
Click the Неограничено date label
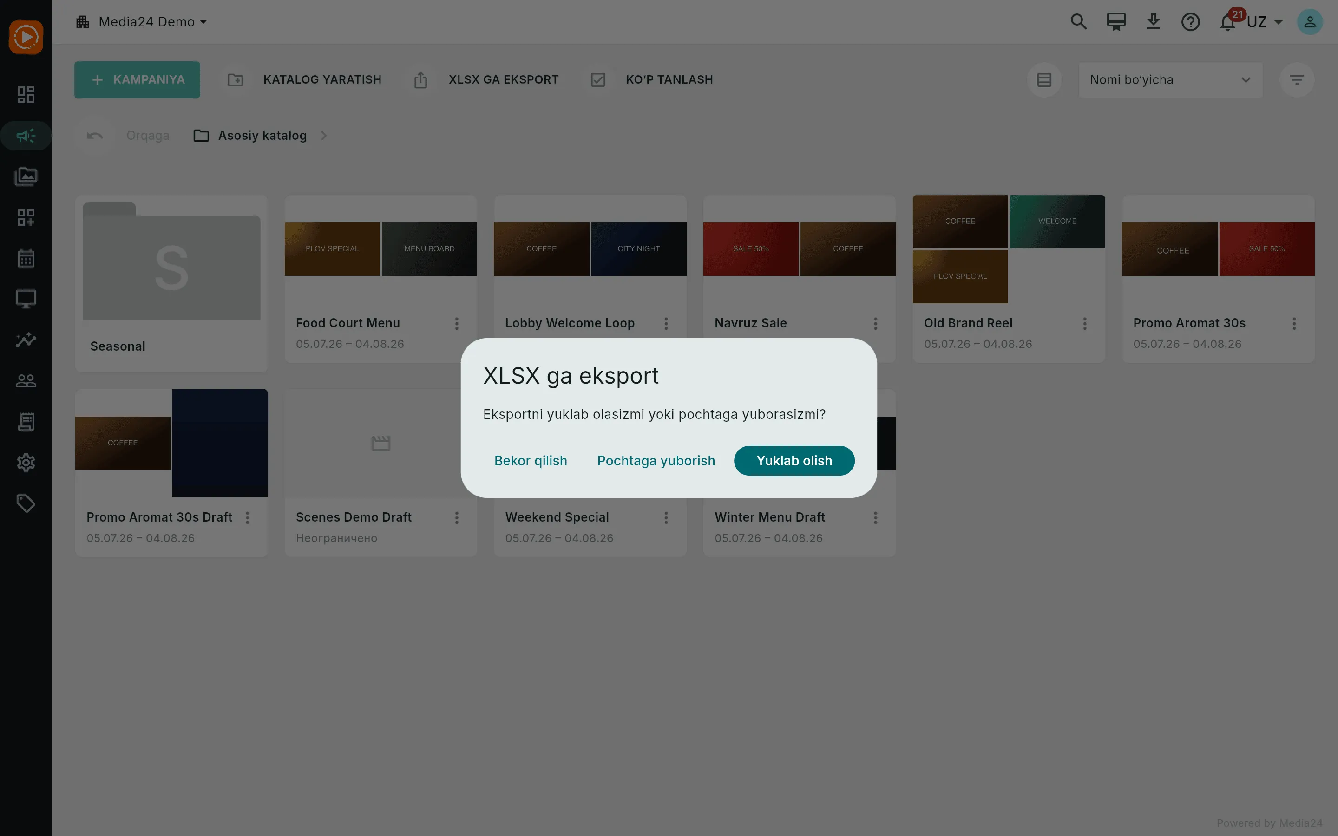pyautogui.click(x=337, y=538)
